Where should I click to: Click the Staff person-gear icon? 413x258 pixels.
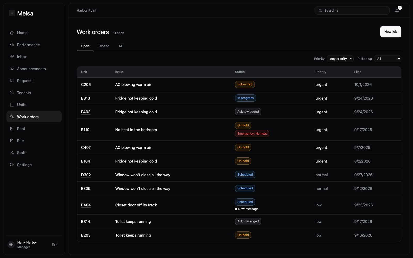(12, 153)
